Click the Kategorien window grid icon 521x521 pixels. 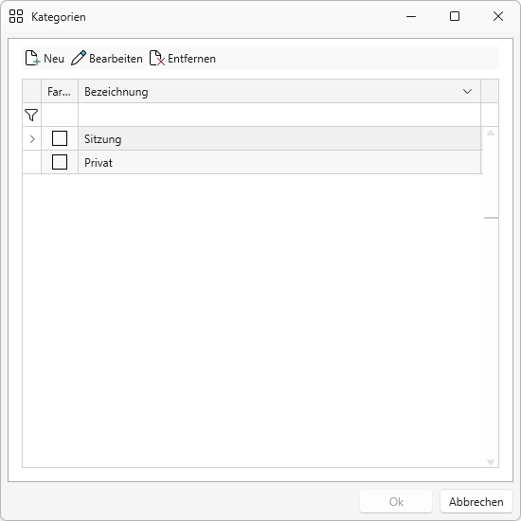(x=16, y=16)
